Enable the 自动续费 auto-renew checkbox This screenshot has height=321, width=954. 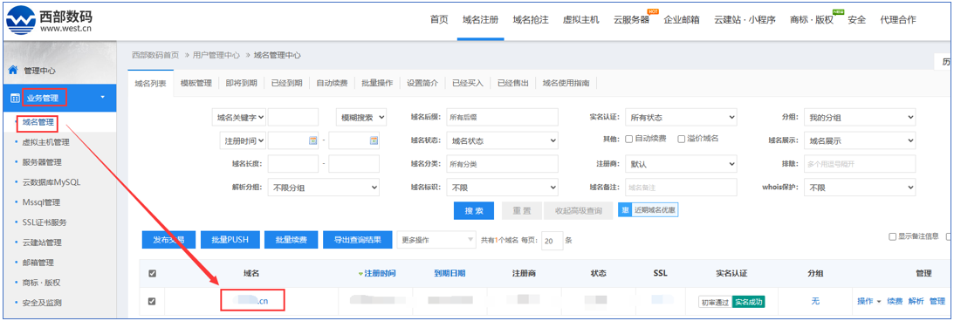point(629,139)
